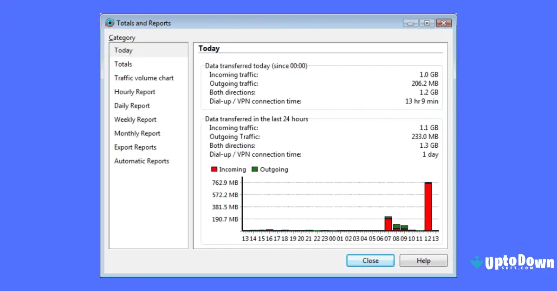Open the Weekly Report
Viewport: 557px width, 291px height.
pyautogui.click(x=135, y=120)
